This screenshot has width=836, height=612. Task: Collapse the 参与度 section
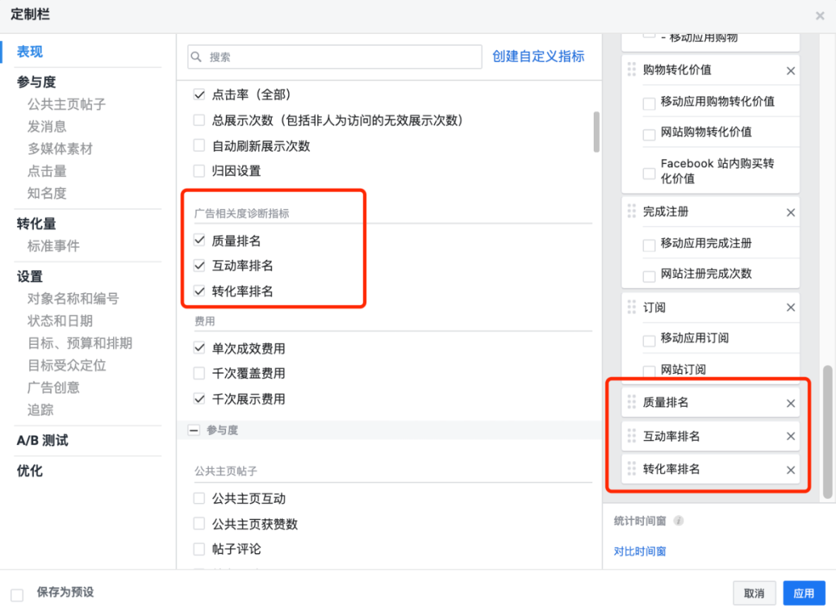(x=194, y=430)
